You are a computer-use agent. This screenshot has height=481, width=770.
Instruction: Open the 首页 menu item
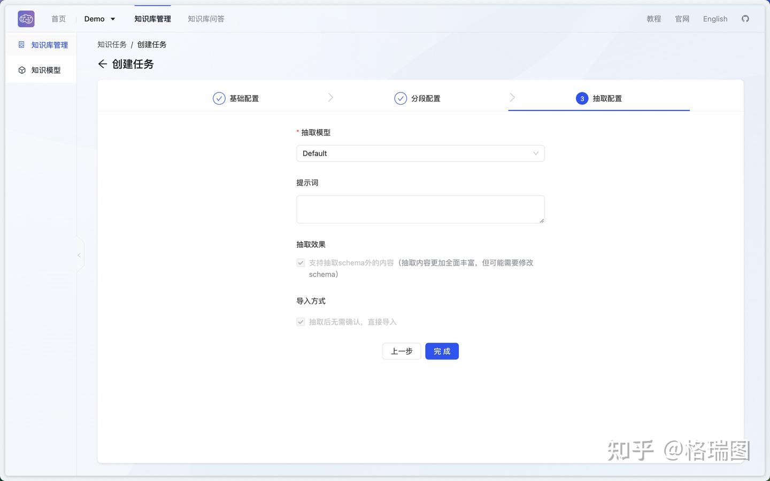point(58,19)
